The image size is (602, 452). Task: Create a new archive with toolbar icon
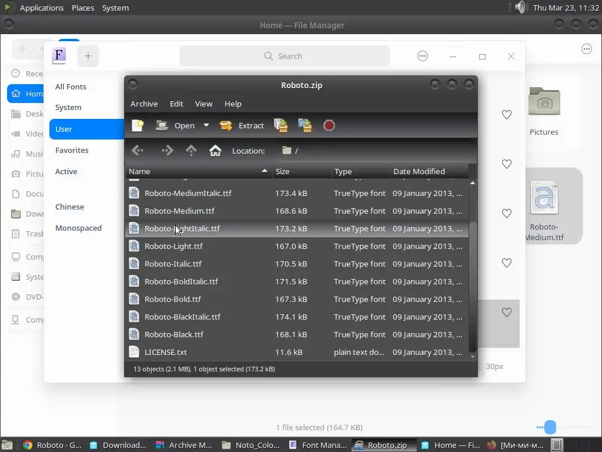coord(138,125)
